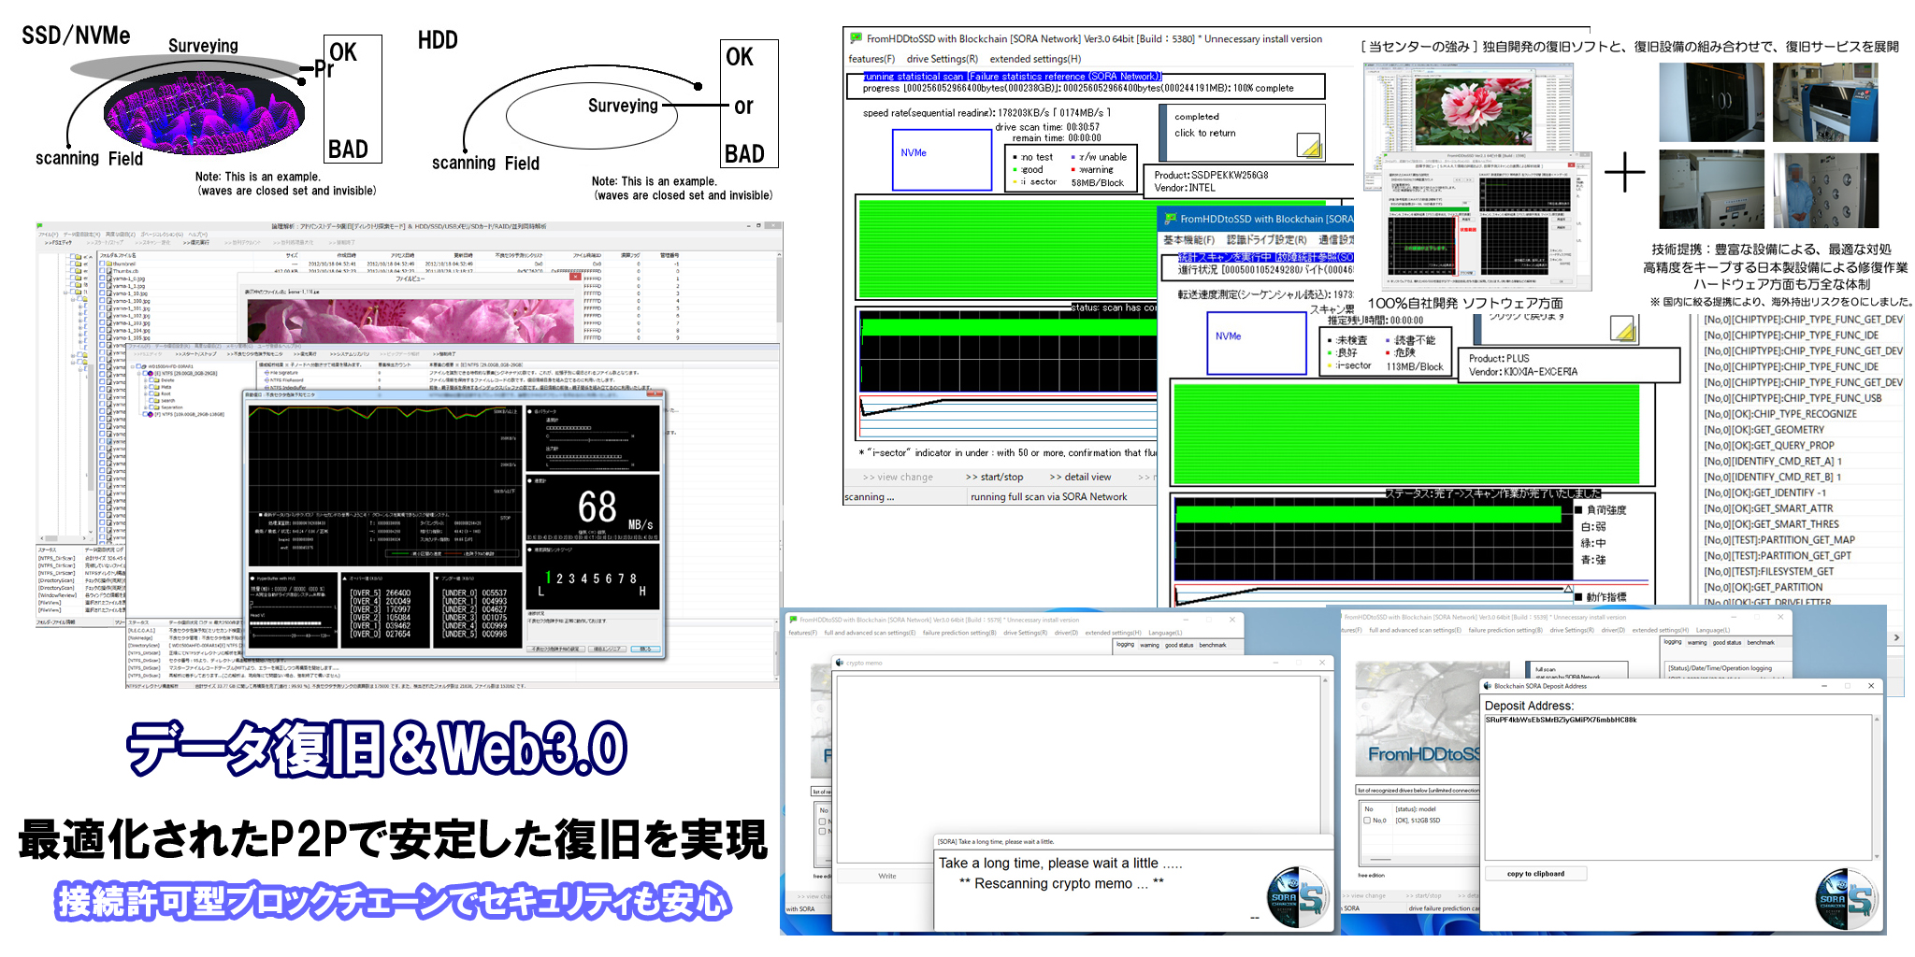Click scroll-down arrow in Deposit Address field
1915x957 pixels.
coord(1875,855)
